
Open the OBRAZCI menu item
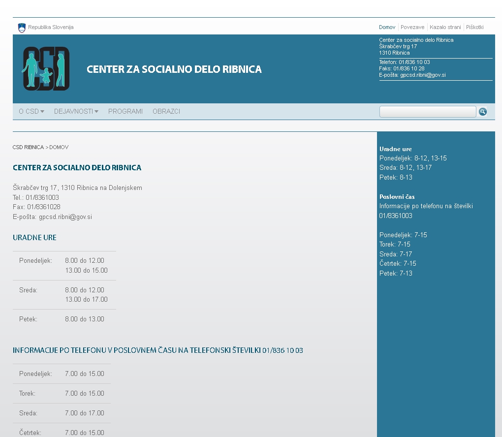tap(166, 111)
